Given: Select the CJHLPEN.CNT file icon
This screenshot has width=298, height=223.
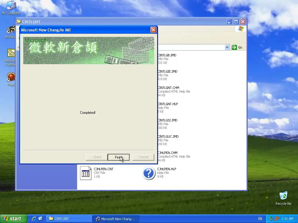Looking at the screenshot, I should point(86,173).
